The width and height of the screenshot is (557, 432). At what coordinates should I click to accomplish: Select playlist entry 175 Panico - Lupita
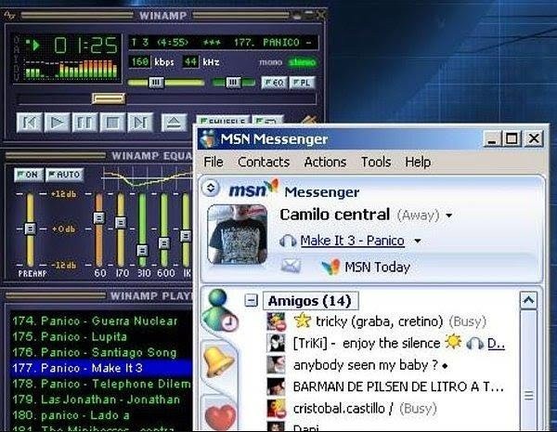(101, 336)
